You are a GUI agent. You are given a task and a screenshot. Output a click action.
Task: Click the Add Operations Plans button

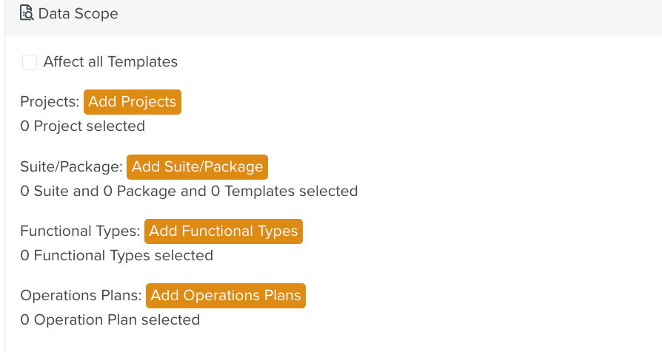(226, 296)
